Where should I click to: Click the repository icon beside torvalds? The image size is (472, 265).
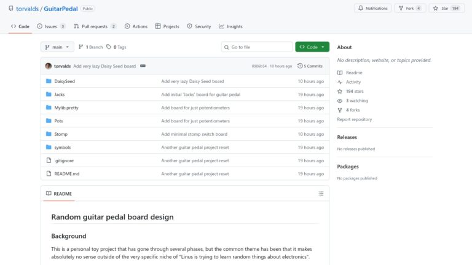[11, 9]
